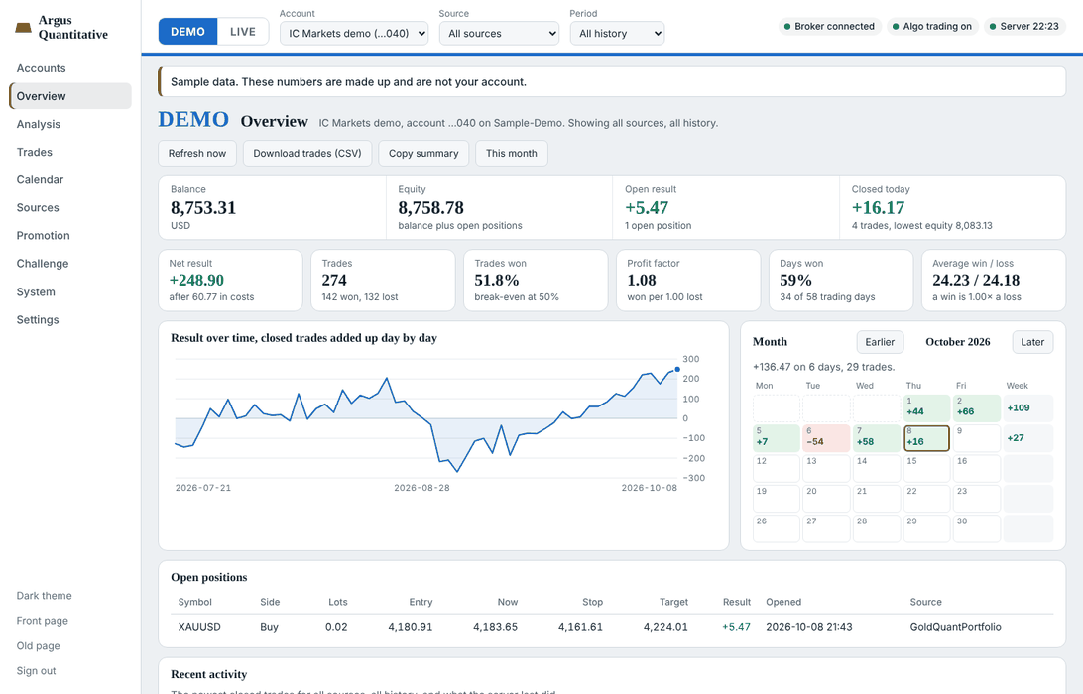The width and height of the screenshot is (1083, 694).
Task: Click the +27 week total cell
Action: pyautogui.click(x=1027, y=438)
